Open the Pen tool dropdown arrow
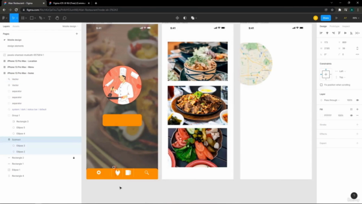The image size is (362, 204). [x=44, y=18]
